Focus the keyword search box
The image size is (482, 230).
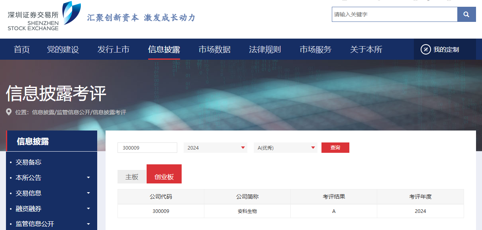point(394,14)
